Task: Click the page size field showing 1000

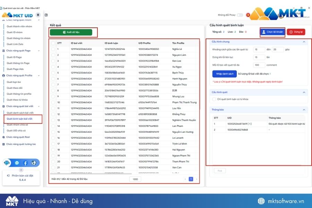Action: (x=135, y=179)
